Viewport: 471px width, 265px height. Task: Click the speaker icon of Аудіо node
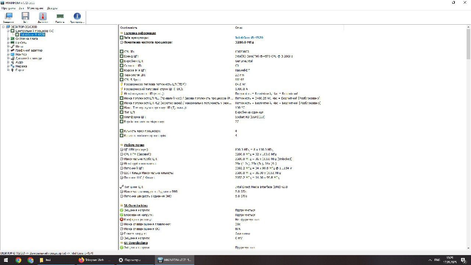(13, 62)
